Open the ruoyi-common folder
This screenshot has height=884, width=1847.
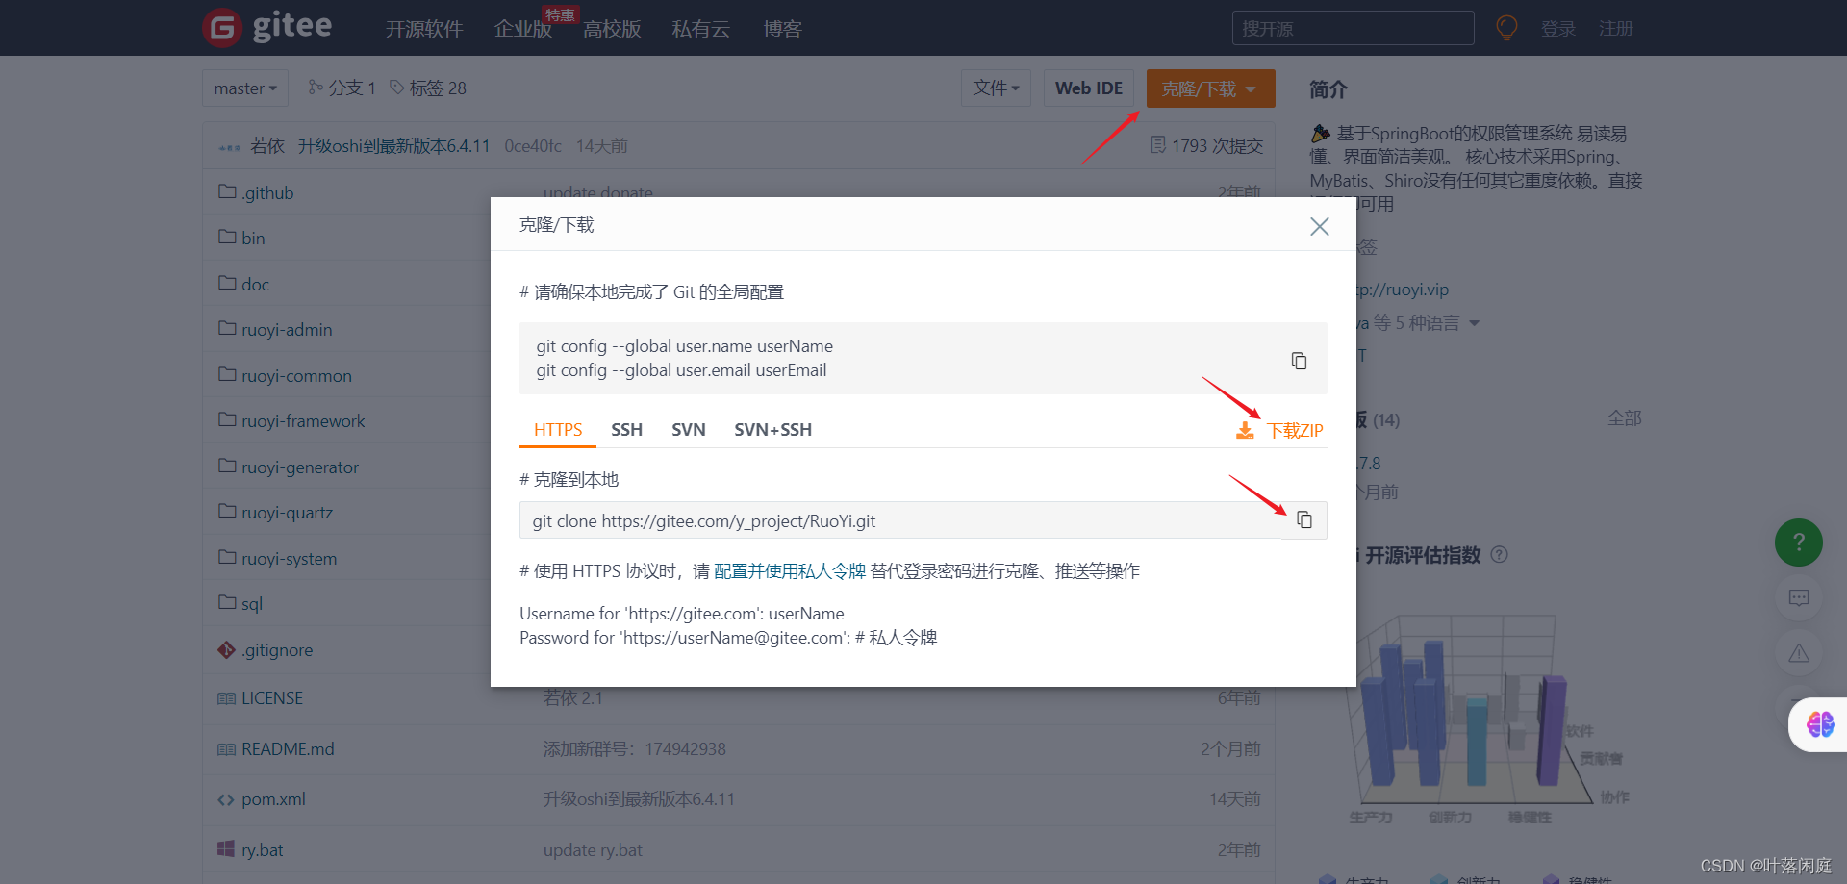(296, 376)
